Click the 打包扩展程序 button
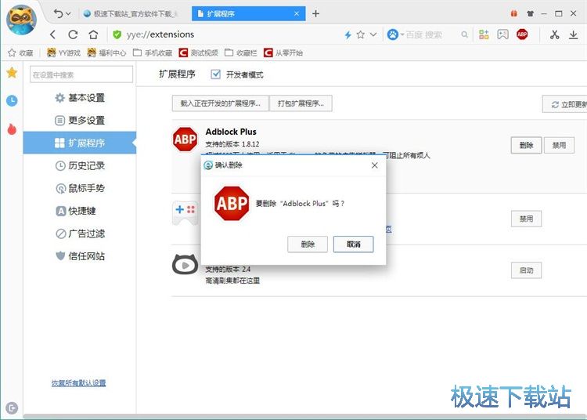The height and width of the screenshot is (420, 587). [301, 103]
